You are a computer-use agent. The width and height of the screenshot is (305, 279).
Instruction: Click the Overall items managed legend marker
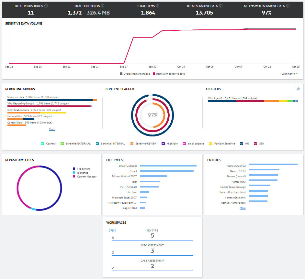pyautogui.click(x=121, y=74)
